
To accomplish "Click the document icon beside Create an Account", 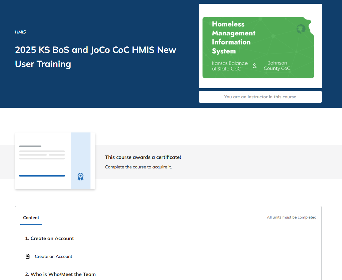I will coord(28,256).
